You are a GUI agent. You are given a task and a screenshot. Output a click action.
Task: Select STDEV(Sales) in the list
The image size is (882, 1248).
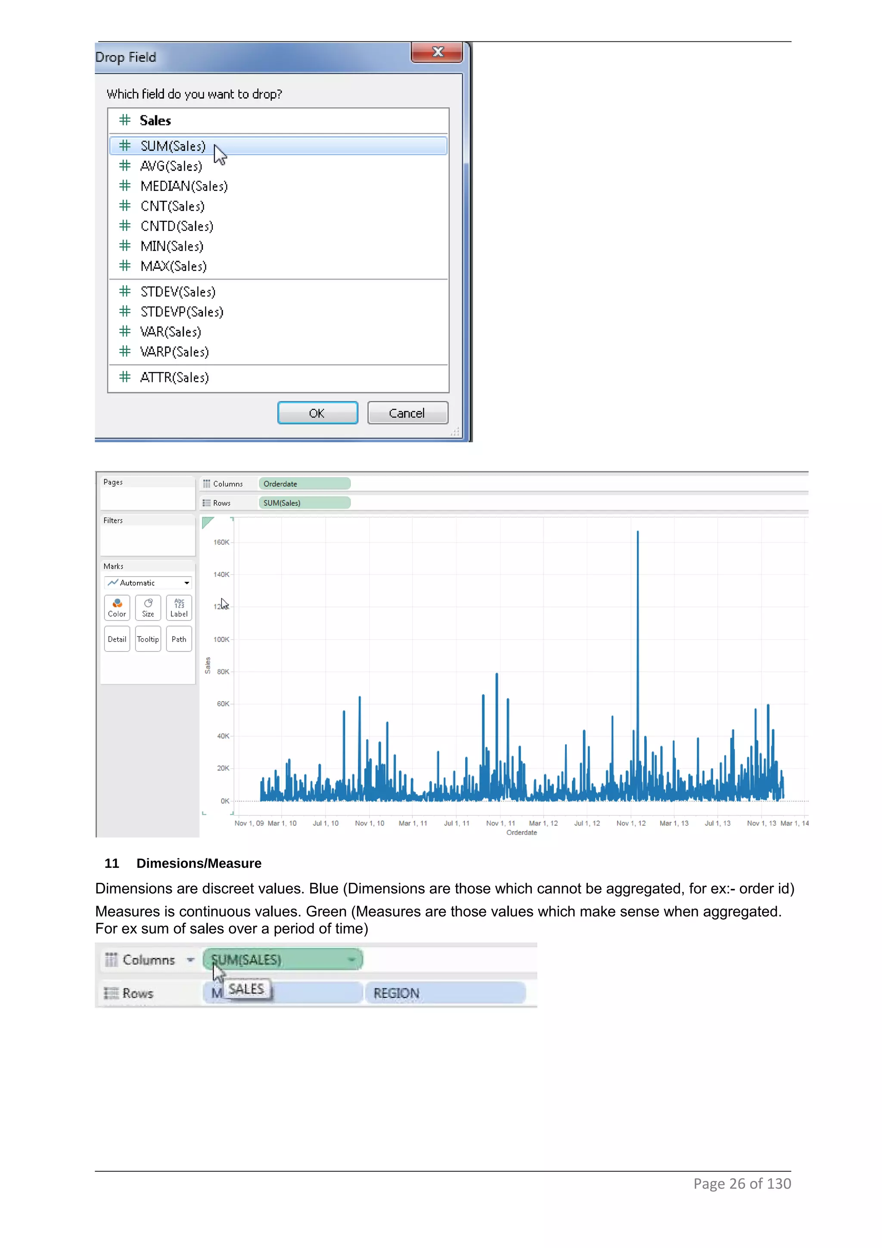(x=178, y=292)
